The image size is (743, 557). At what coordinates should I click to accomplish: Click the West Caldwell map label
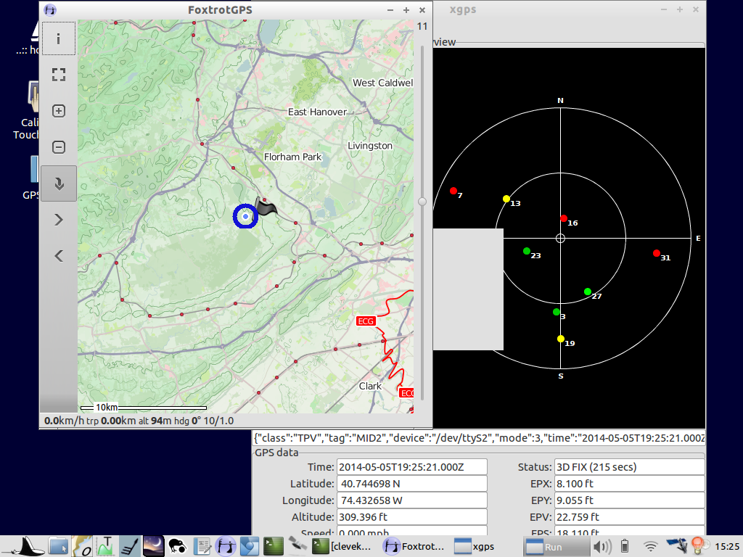coord(382,83)
